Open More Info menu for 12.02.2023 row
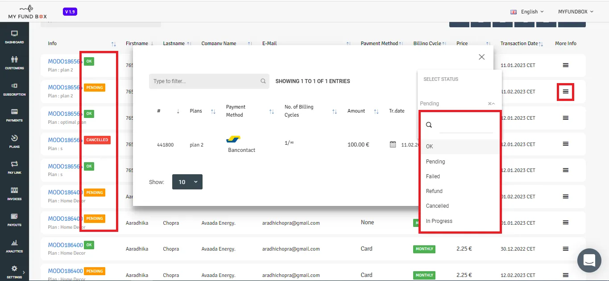 point(565,275)
